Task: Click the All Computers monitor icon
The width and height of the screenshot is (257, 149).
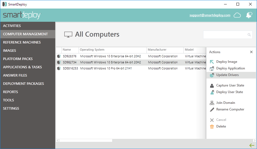Action: 68,34
